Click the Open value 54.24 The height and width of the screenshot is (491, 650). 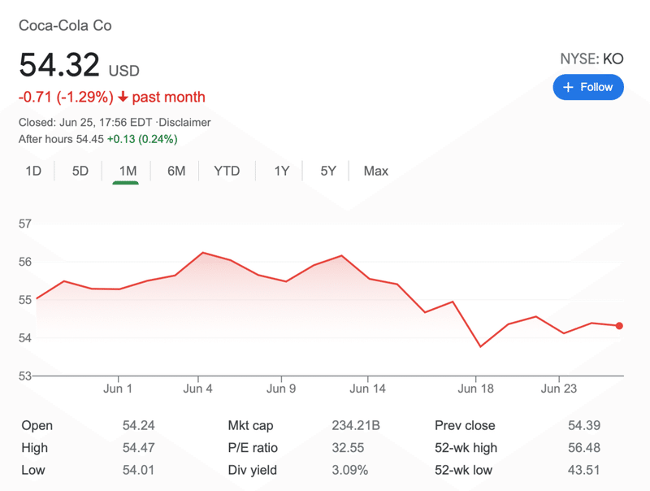coord(138,425)
